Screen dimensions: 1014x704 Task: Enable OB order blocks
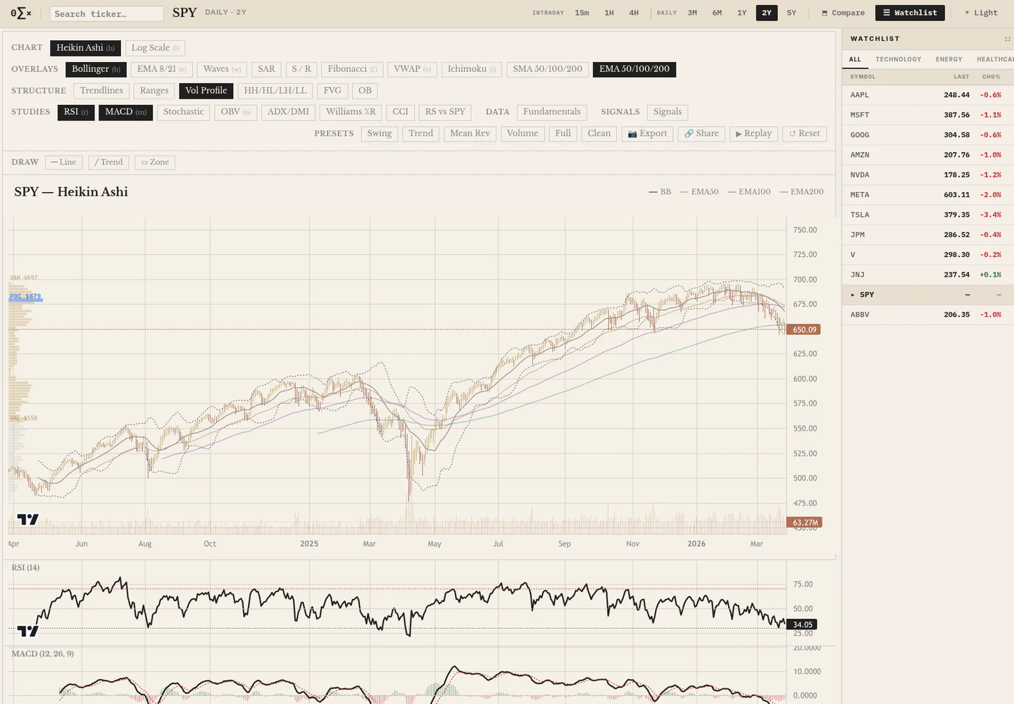coord(365,91)
